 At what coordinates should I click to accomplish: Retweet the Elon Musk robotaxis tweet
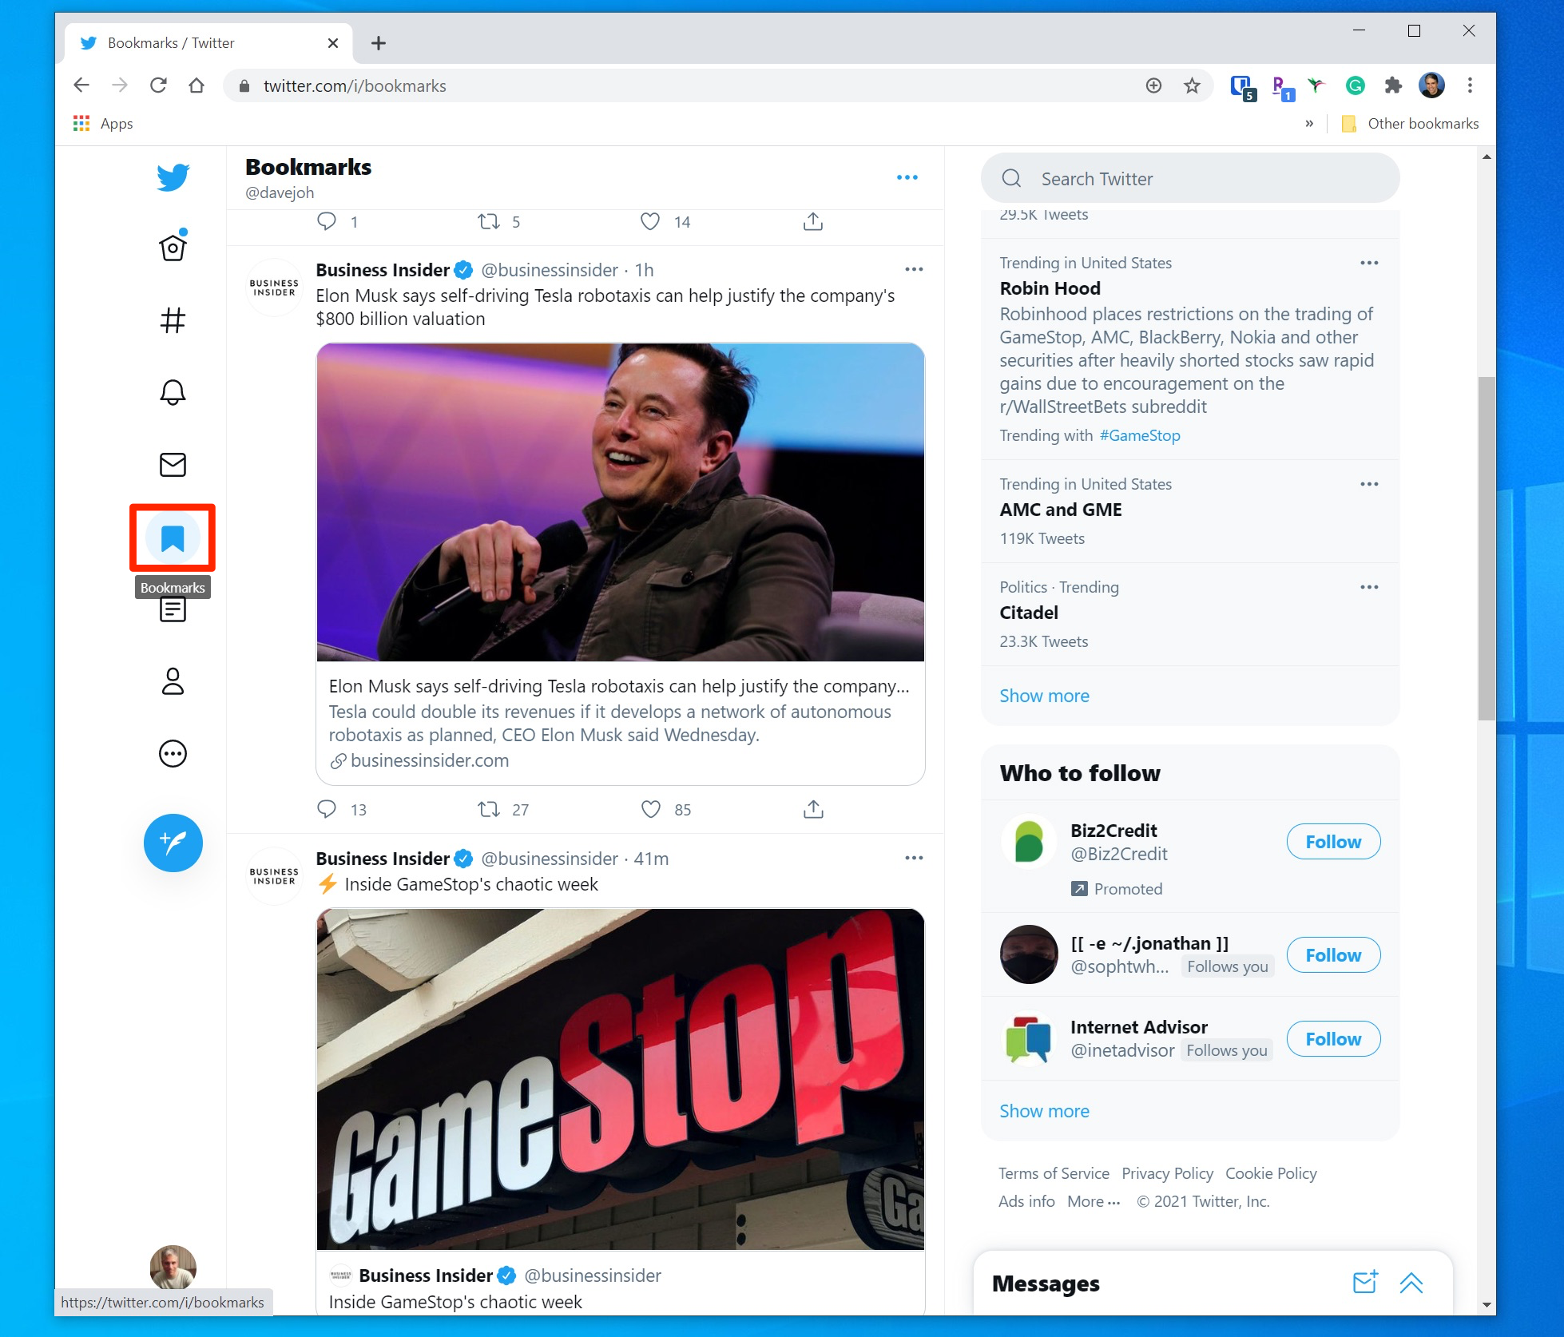[489, 809]
